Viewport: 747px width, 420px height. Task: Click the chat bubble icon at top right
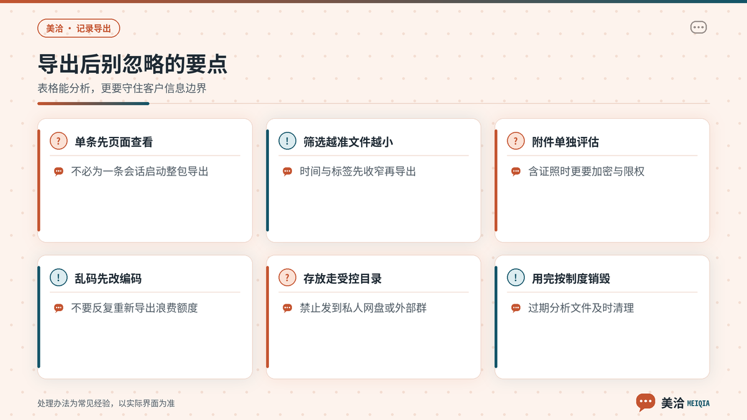click(698, 27)
